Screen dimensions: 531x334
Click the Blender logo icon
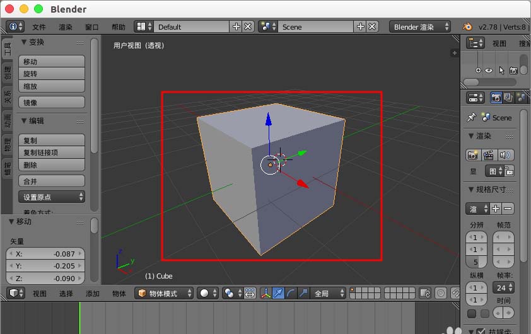click(467, 26)
